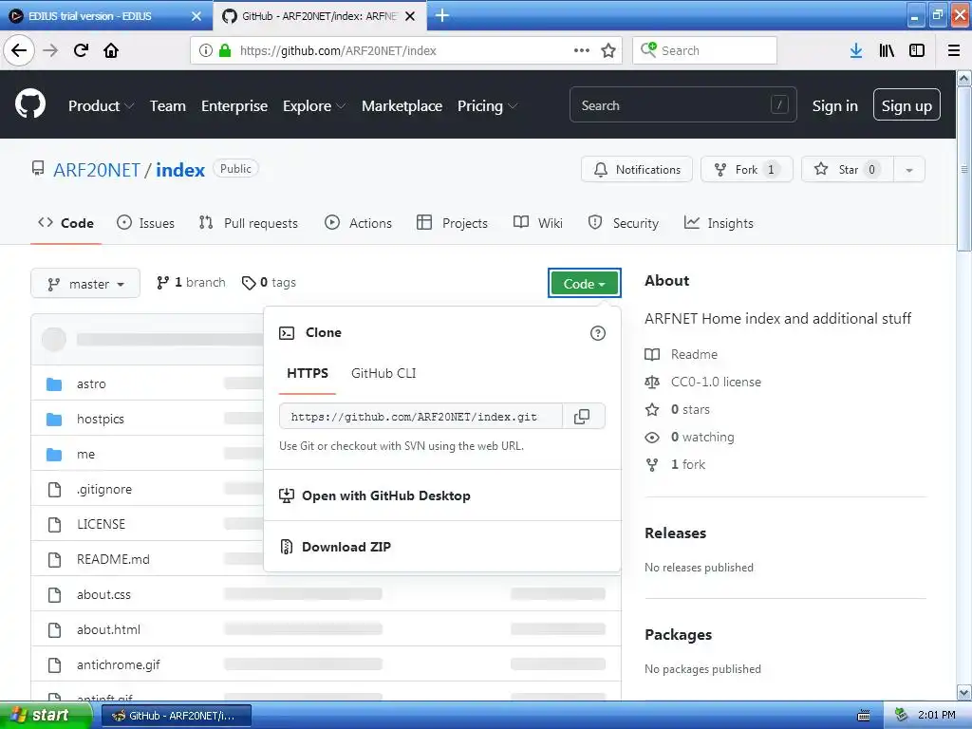Copy clone URL with clipboard icon

click(582, 417)
